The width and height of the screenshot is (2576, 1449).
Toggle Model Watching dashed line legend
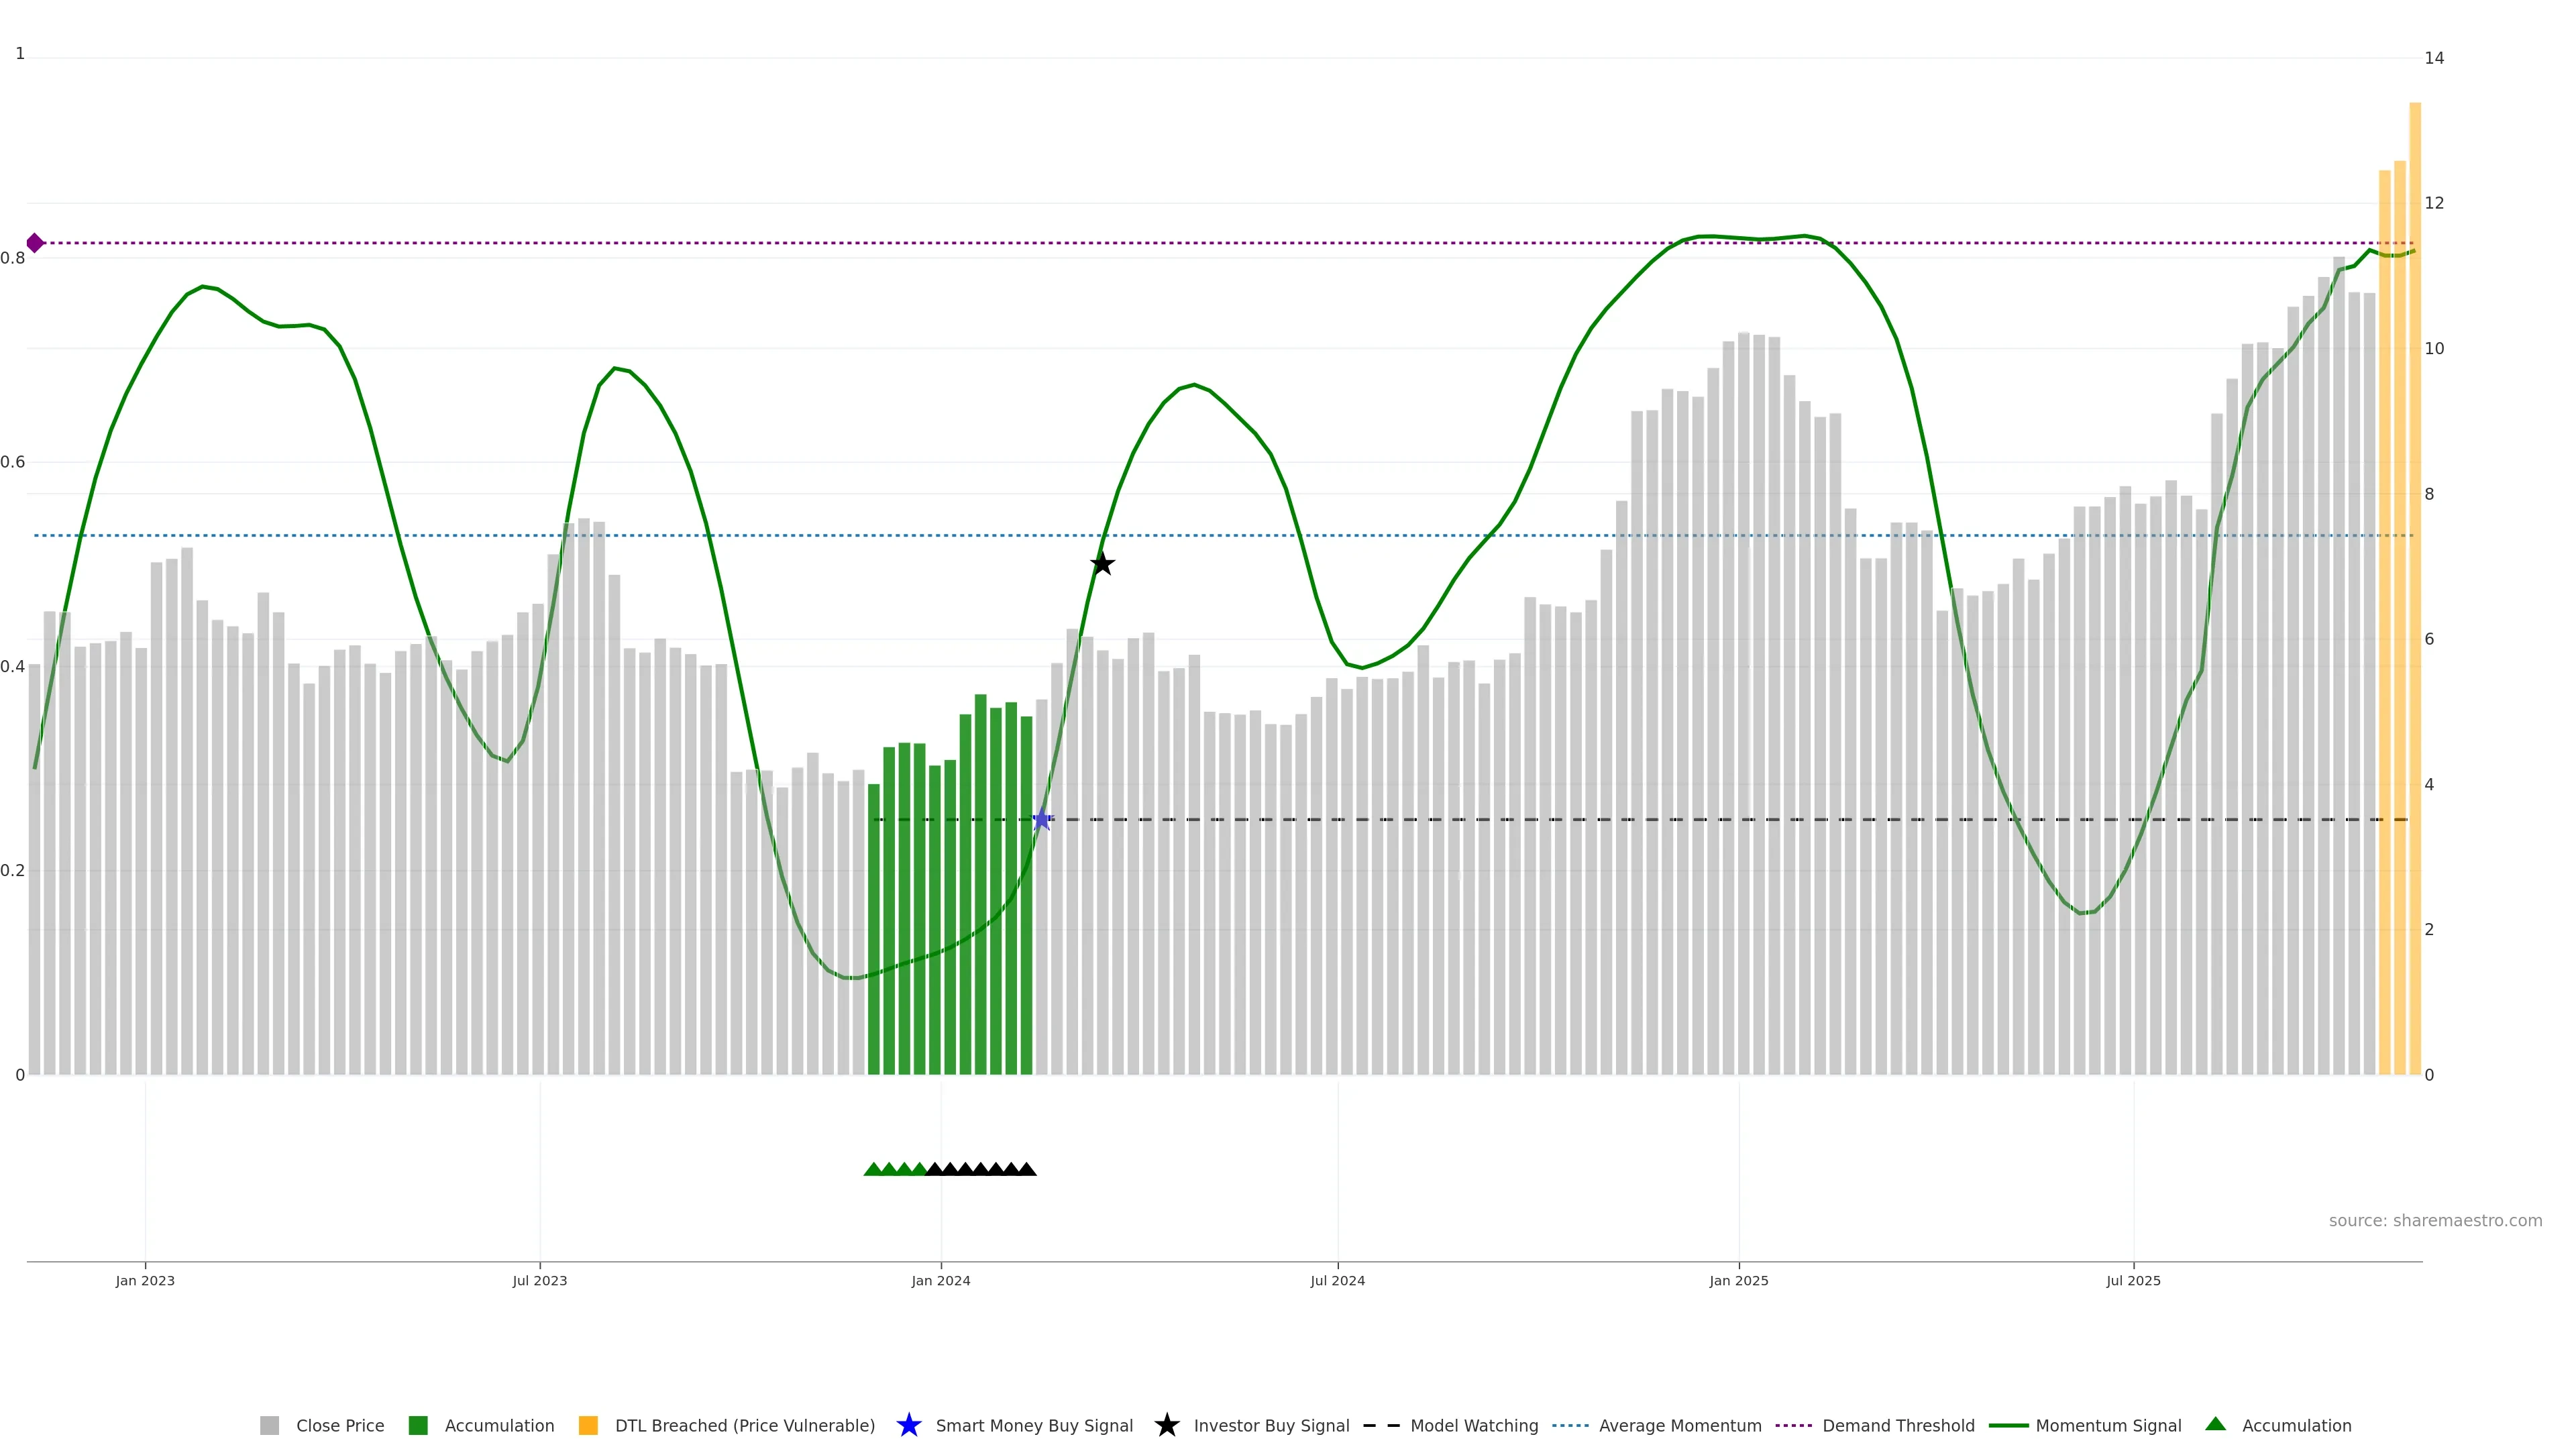coord(1473,1426)
